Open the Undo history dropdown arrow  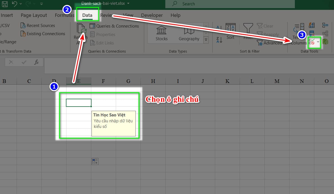click(21, 4)
